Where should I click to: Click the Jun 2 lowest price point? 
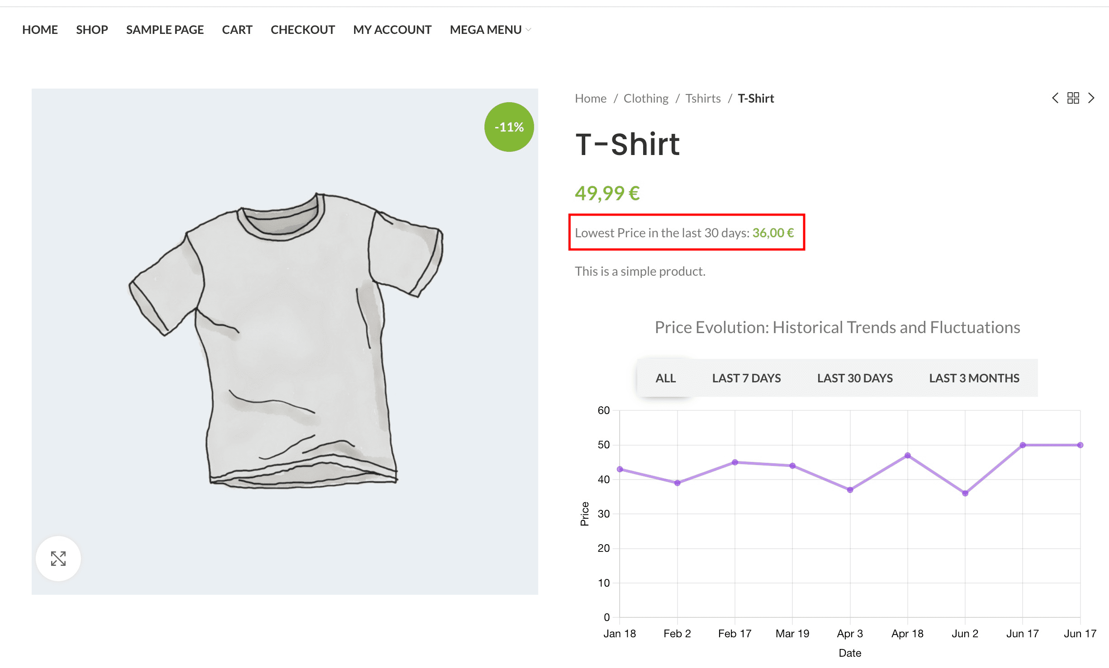965,493
